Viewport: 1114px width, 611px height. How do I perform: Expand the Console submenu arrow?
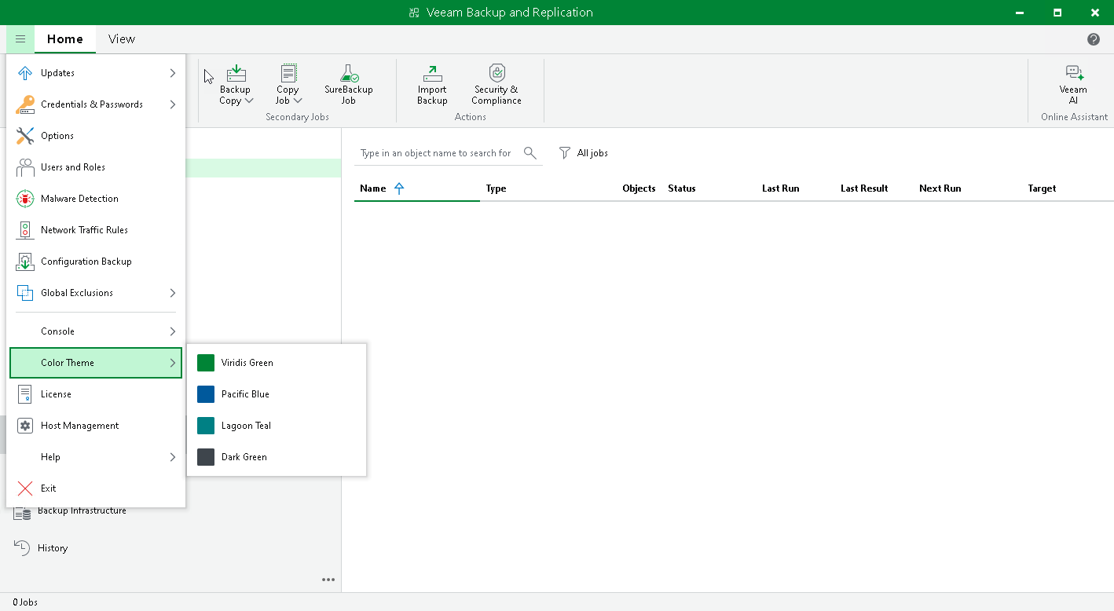click(172, 331)
